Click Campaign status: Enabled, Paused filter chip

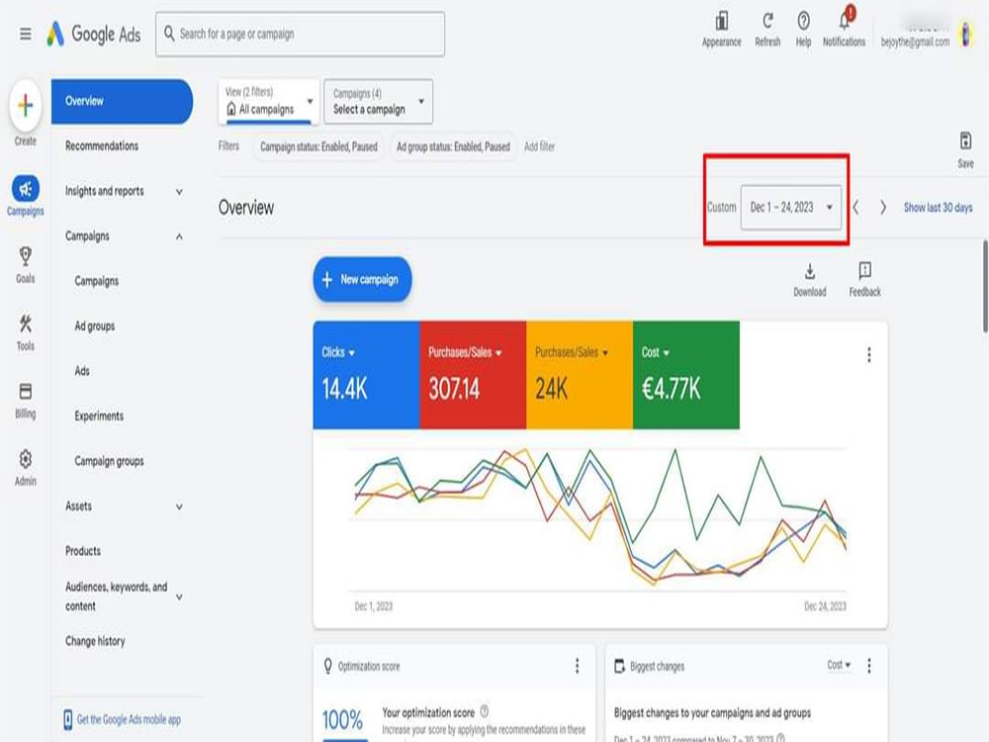tap(318, 147)
